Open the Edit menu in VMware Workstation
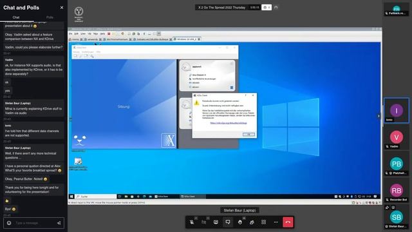The height and width of the screenshot is (232, 412). pos(76,34)
